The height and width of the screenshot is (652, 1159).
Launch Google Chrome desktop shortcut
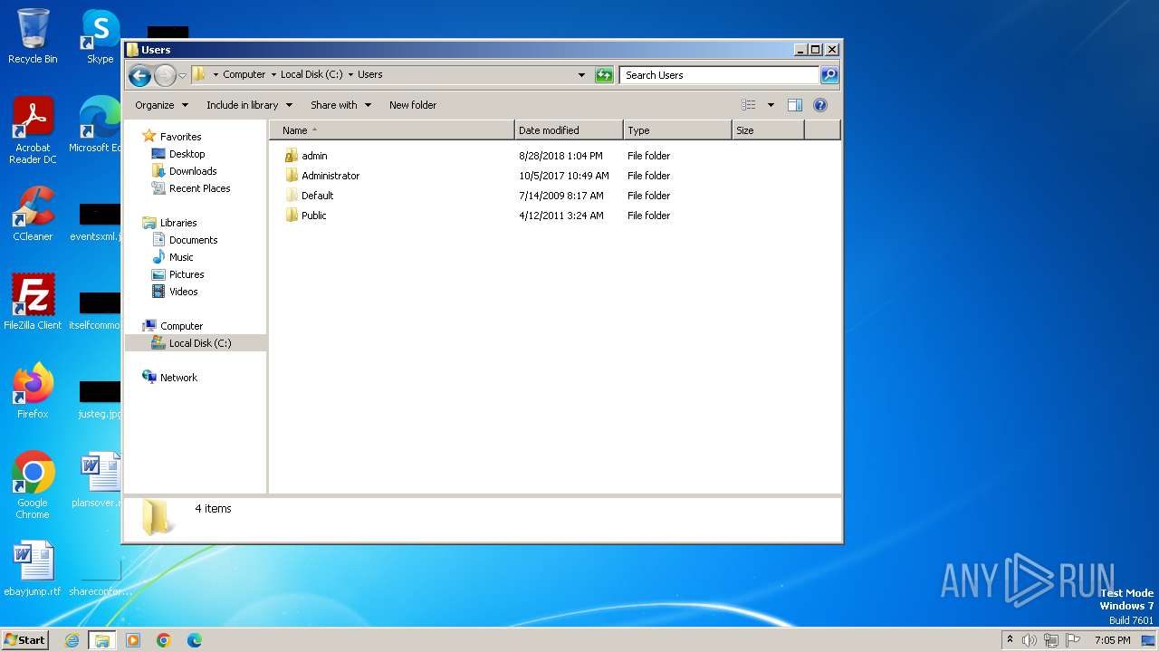[x=33, y=485]
